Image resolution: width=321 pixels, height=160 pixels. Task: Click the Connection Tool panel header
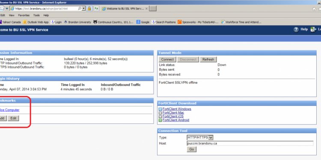(x=237, y=131)
